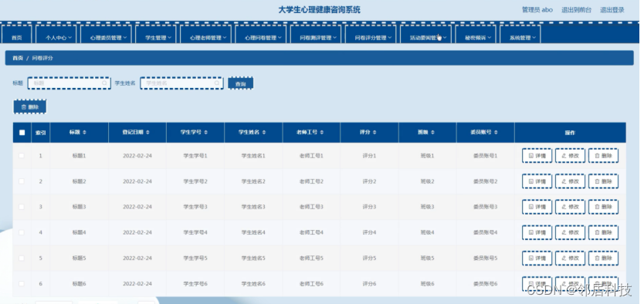The height and width of the screenshot is (304, 644).
Task: Open 详情 for row 标题2
Action: click(537, 181)
